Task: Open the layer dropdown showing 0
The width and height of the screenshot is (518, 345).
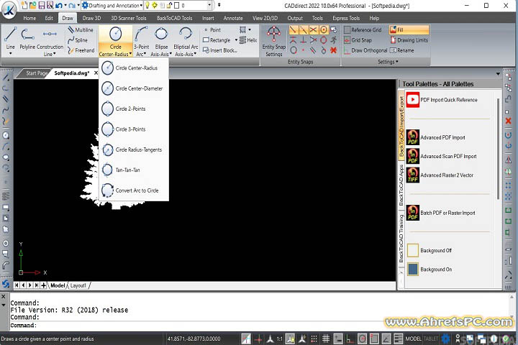Action: pyautogui.click(x=209, y=5)
